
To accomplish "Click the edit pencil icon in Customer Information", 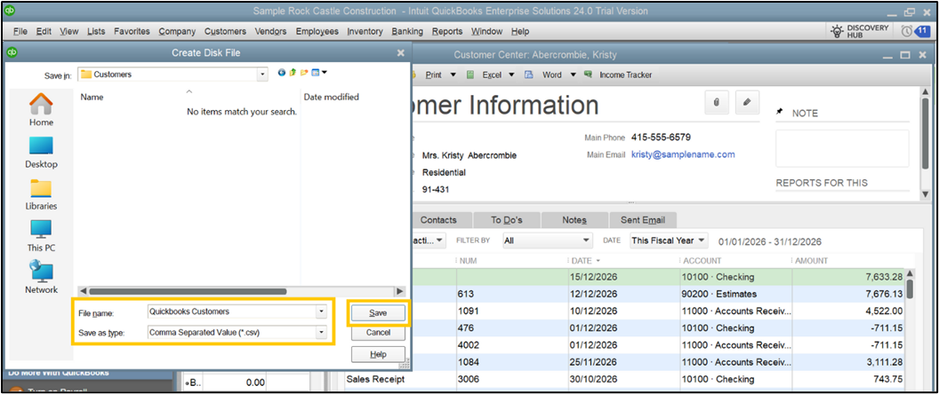I will click(x=747, y=102).
